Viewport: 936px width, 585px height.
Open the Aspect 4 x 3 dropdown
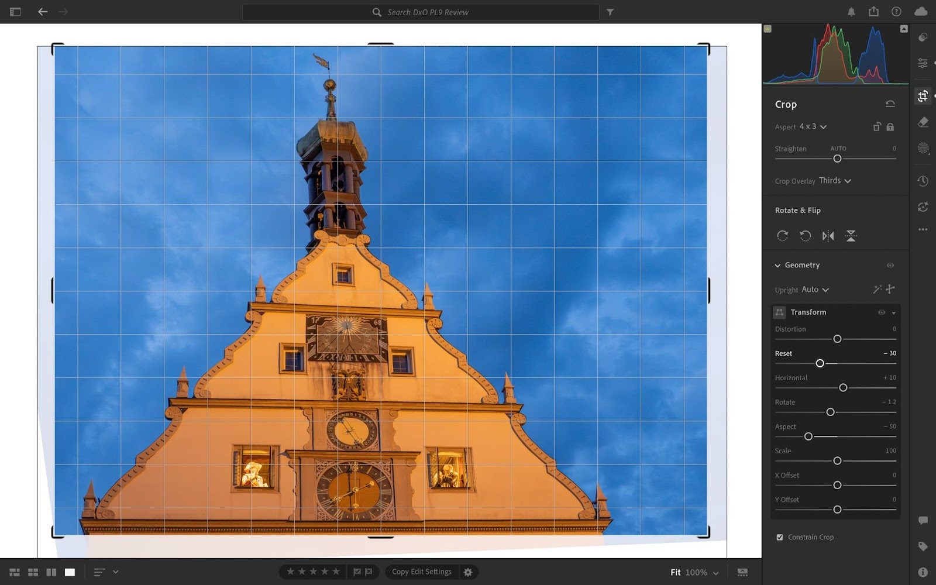pyautogui.click(x=813, y=127)
